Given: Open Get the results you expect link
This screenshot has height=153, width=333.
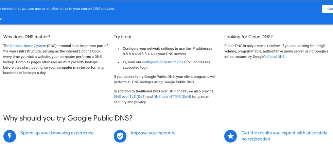Looking at the screenshot, I should 284,136.
